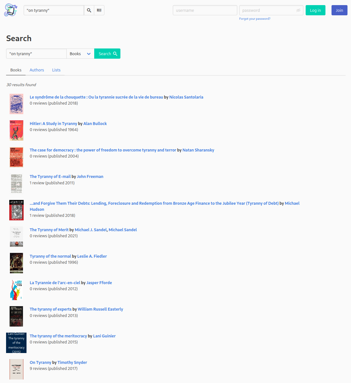Open The tyranny of the meritocracy cover
Screen dimensions: 351x383
point(16,343)
